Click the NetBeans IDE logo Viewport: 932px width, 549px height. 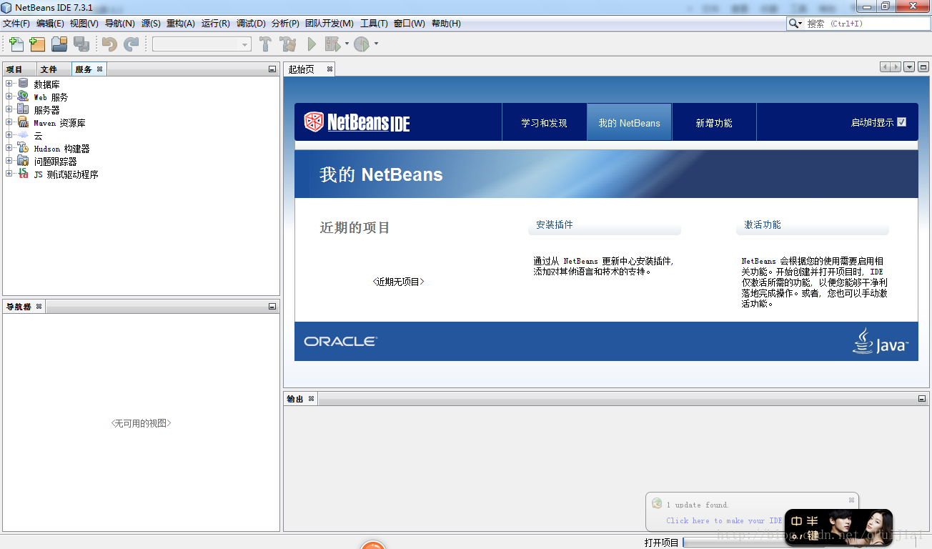[x=357, y=122]
